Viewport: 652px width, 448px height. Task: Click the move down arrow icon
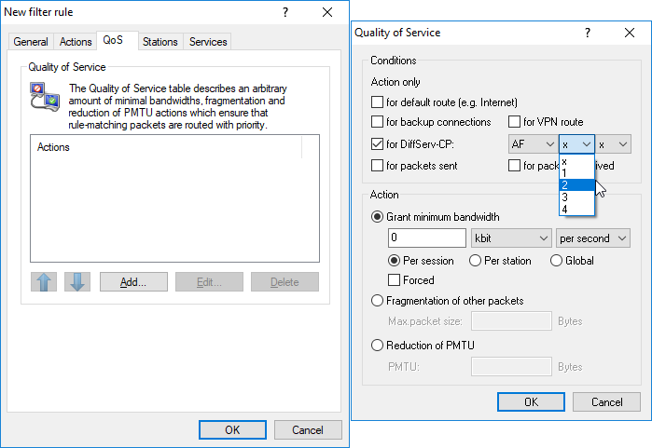77,281
